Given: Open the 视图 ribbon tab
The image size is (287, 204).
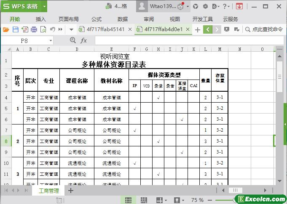Looking at the screenshot, I should (175, 19).
